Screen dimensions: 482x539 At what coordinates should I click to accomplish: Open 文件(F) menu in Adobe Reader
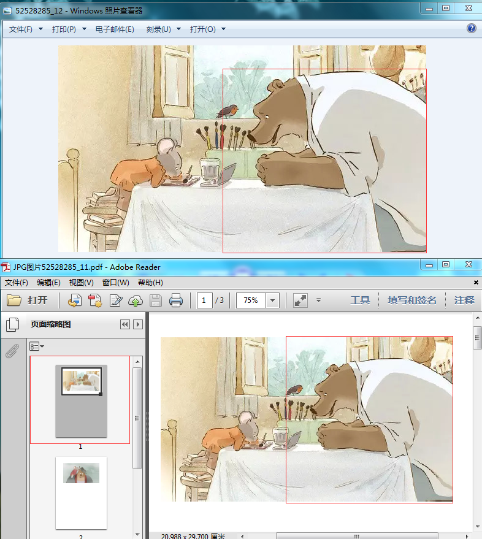16,283
